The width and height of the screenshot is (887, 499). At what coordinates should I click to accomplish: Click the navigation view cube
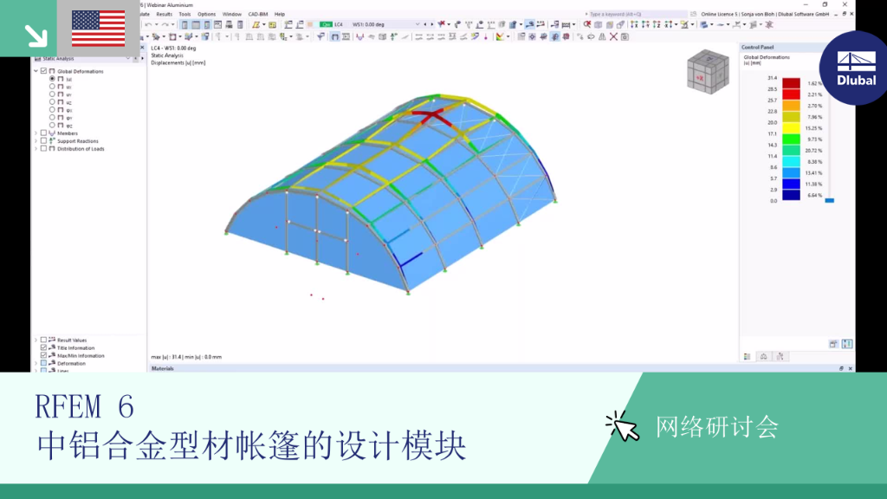[x=708, y=71]
